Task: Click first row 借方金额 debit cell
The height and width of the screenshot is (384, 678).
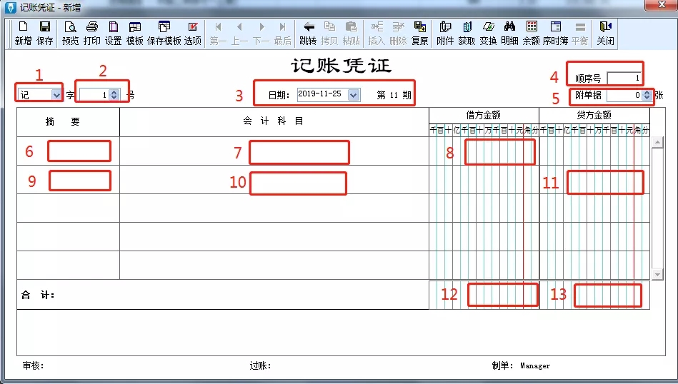Action: [x=484, y=151]
